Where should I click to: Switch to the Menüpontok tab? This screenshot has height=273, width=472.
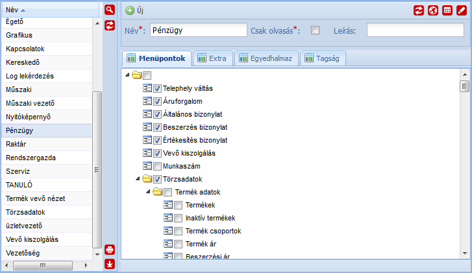pos(156,58)
